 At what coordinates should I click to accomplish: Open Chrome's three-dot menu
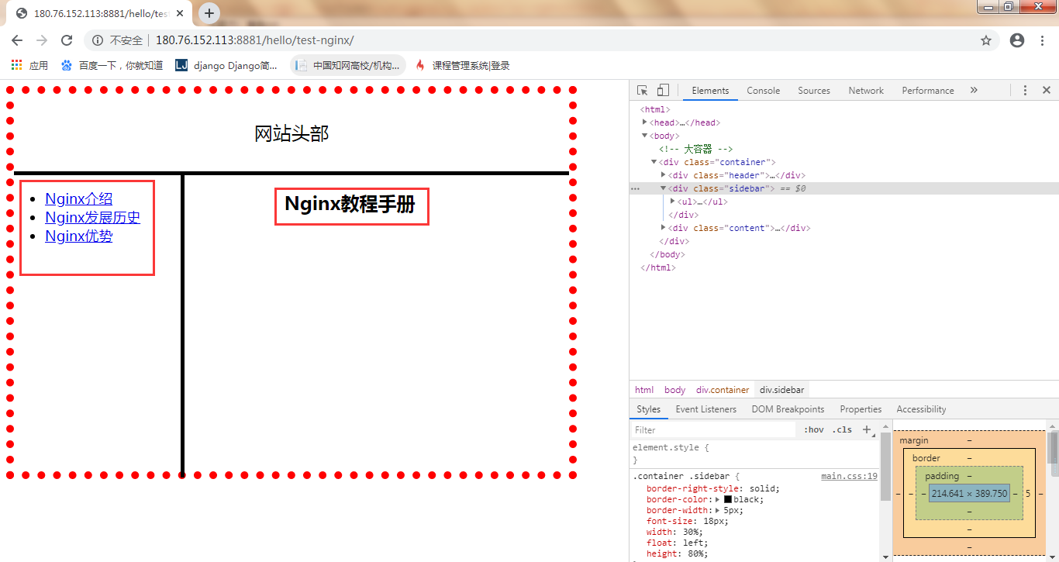pos(1042,40)
